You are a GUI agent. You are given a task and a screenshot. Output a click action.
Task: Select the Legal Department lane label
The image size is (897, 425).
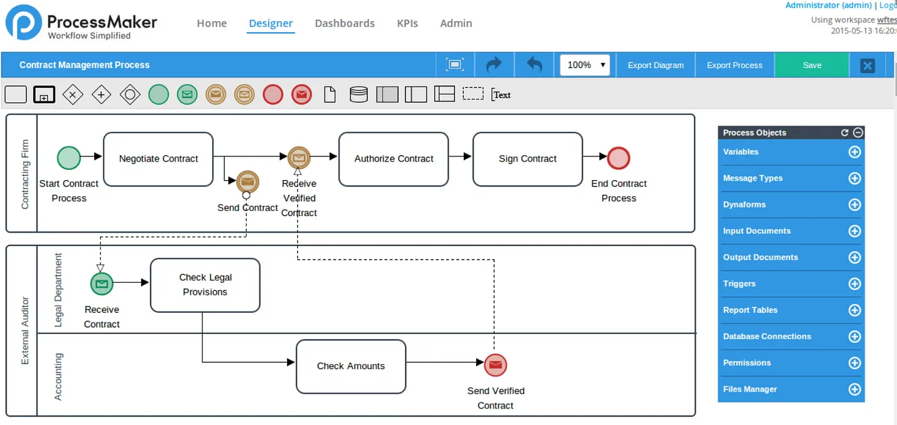(58, 290)
